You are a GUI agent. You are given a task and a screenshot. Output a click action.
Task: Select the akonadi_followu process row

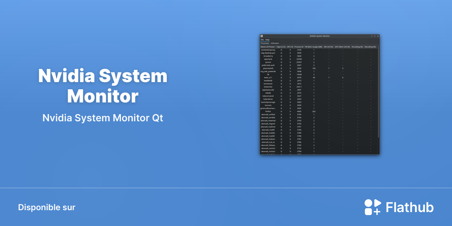pyautogui.click(x=319, y=145)
